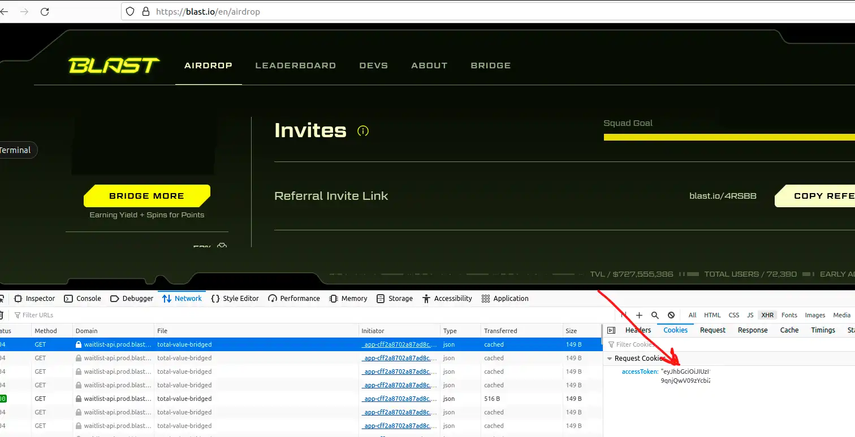The width and height of the screenshot is (855, 437).
Task: Enable the HTML request type filter
Action: pyautogui.click(x=712, y=315)
